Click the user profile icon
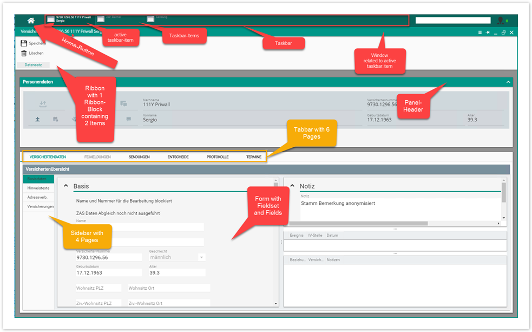This screenshot has height=332, width=532. tap(501, 21)
